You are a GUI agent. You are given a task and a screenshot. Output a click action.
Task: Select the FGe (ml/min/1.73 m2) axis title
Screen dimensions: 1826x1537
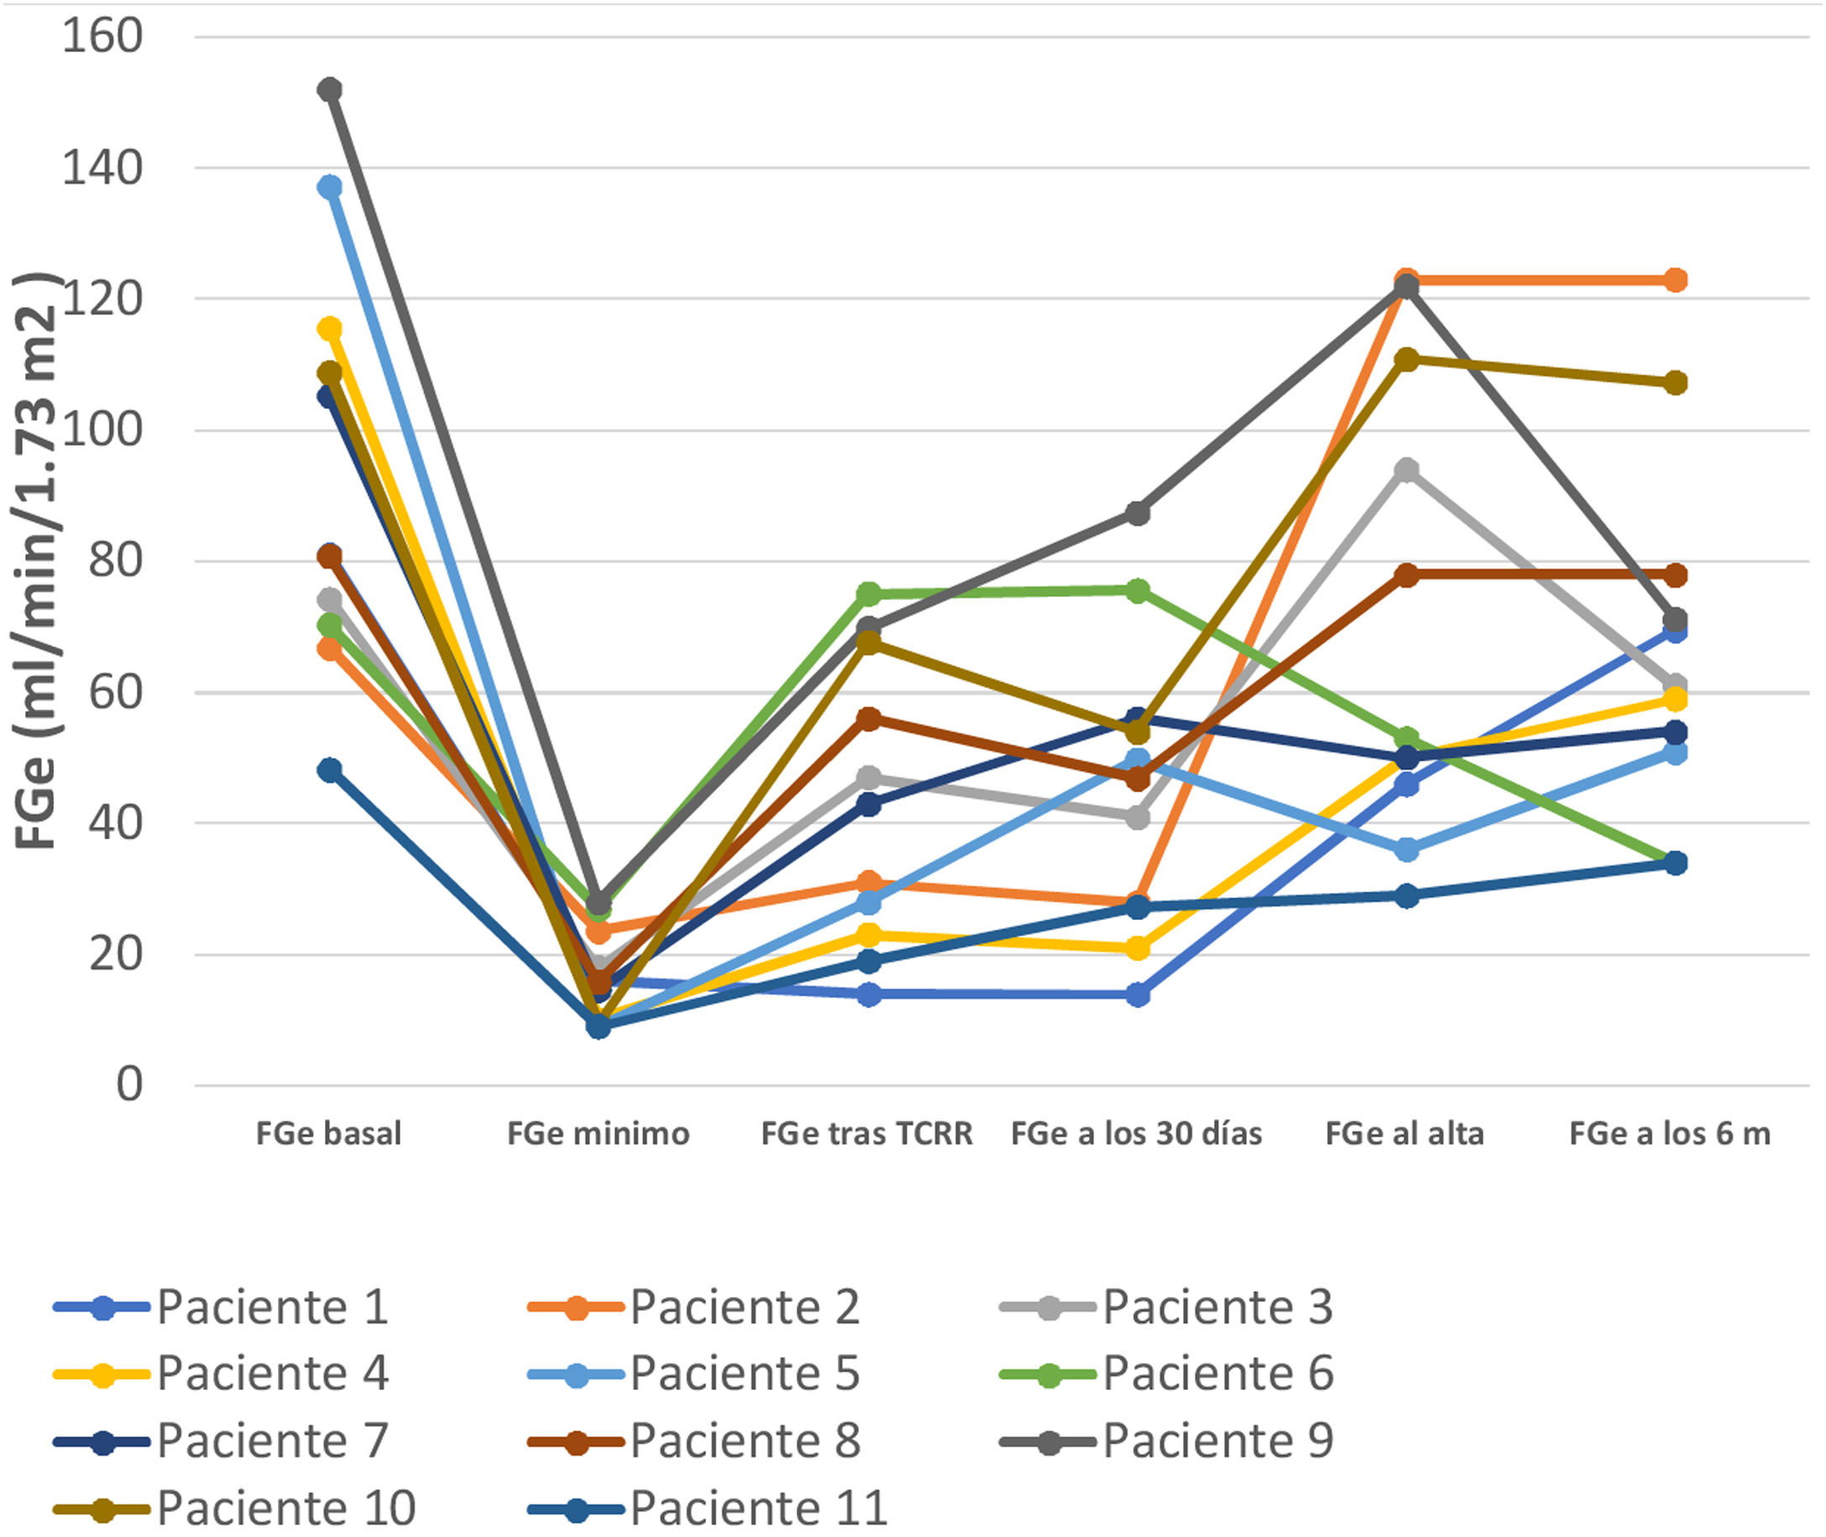(37, 562)
